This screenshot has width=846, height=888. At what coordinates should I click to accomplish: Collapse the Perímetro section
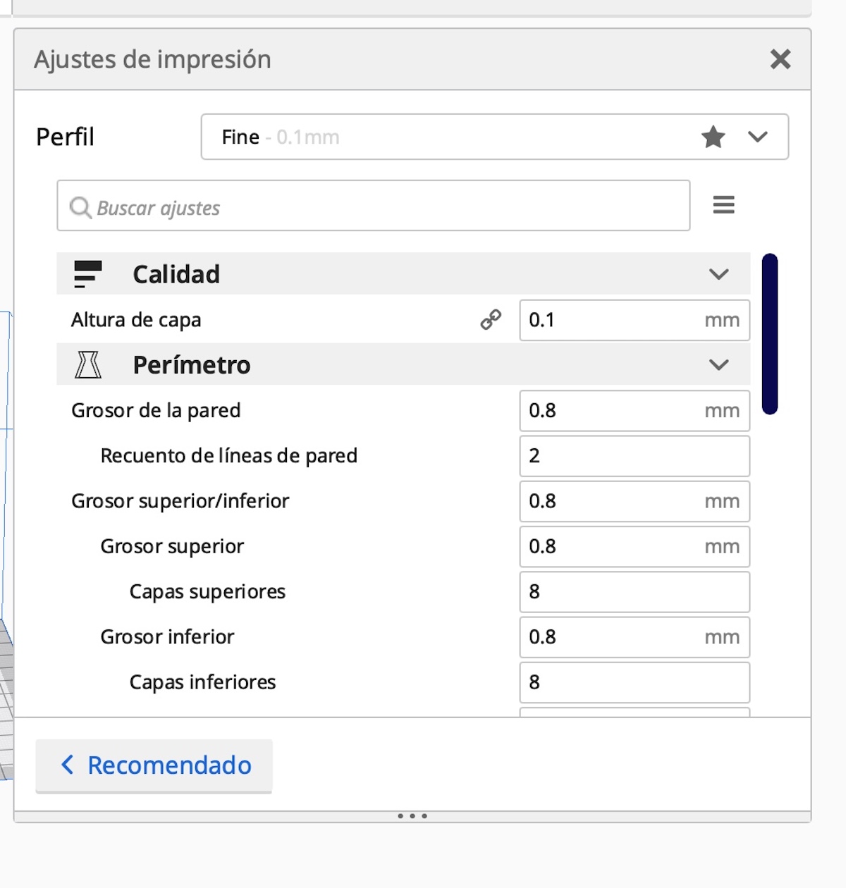coord(718,365)
